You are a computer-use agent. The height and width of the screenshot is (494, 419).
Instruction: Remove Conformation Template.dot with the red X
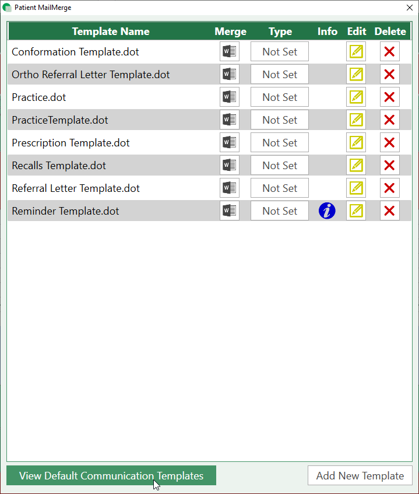pos(389,51)
